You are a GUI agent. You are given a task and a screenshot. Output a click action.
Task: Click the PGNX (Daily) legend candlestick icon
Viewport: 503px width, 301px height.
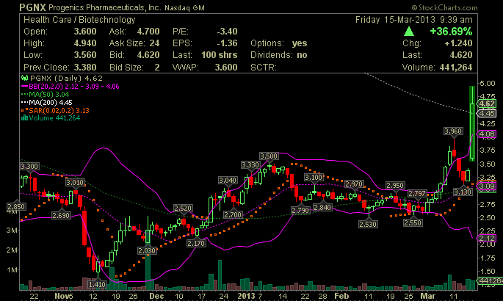coord(26,78)
